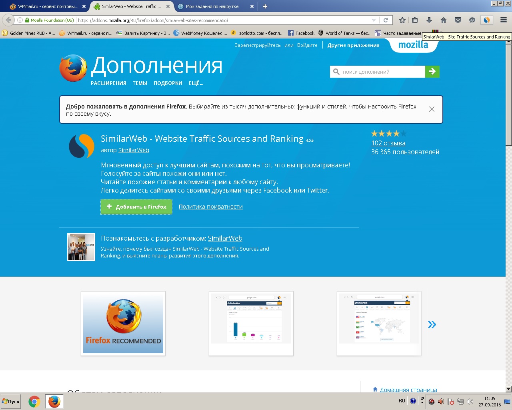Viewport: 512px width, 410px height.
Task: Open the Hello chat smiley icon
Action: point(472,20)
